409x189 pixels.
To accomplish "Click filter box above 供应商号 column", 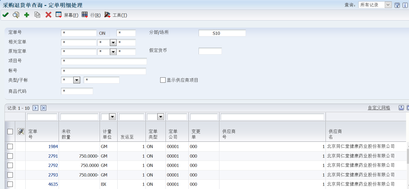I will pos(272,117).
